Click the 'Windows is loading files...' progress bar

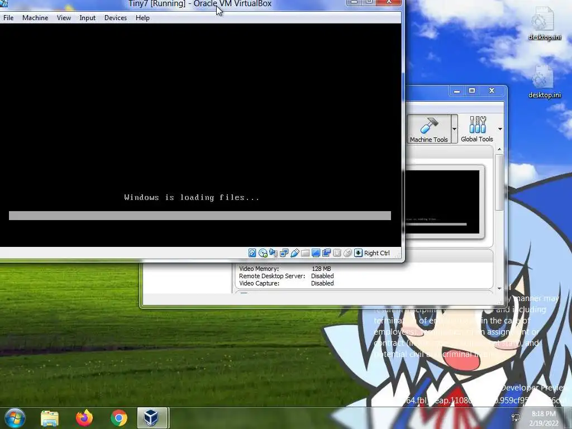(x=200, y=216)
